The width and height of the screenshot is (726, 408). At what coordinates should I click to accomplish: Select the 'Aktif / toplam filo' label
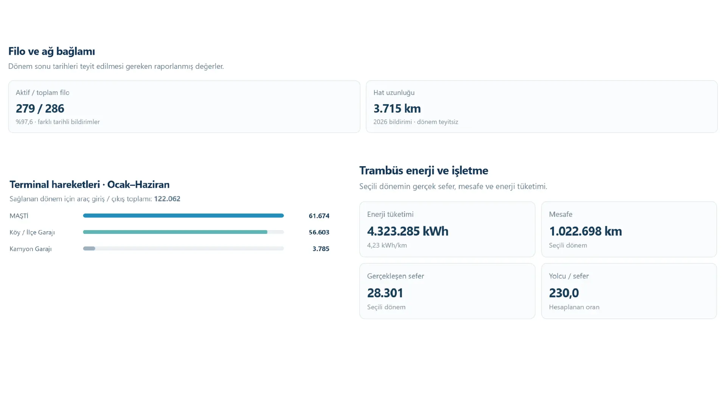pyautogui.click(x=42, y=93)
